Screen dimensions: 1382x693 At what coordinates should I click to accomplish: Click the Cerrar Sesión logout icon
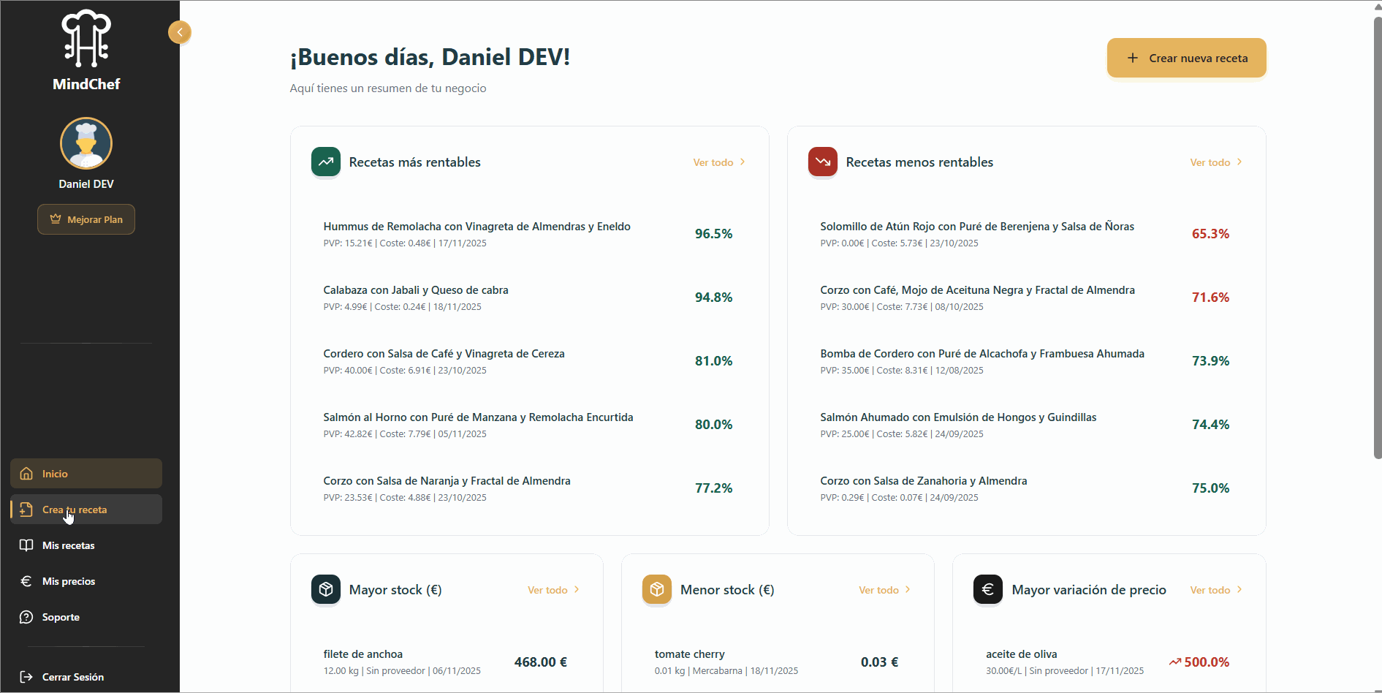pyautogui.click(x=26, y=677)
